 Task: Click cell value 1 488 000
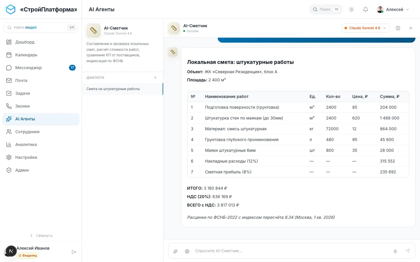click(390, 118)
